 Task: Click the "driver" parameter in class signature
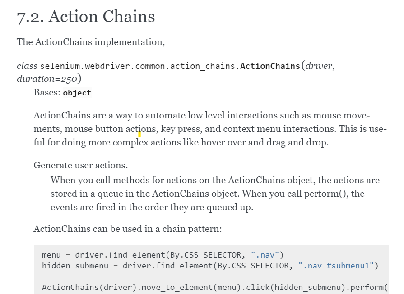pos(319,66)
